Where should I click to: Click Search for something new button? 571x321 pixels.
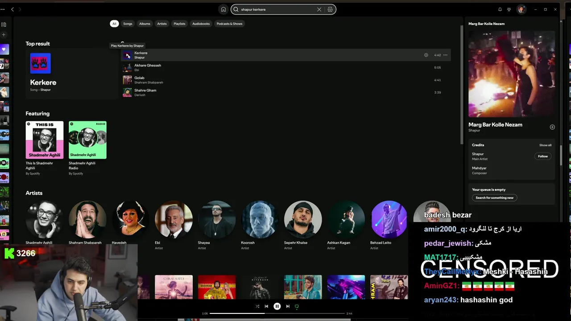click(x=494, y=198)
